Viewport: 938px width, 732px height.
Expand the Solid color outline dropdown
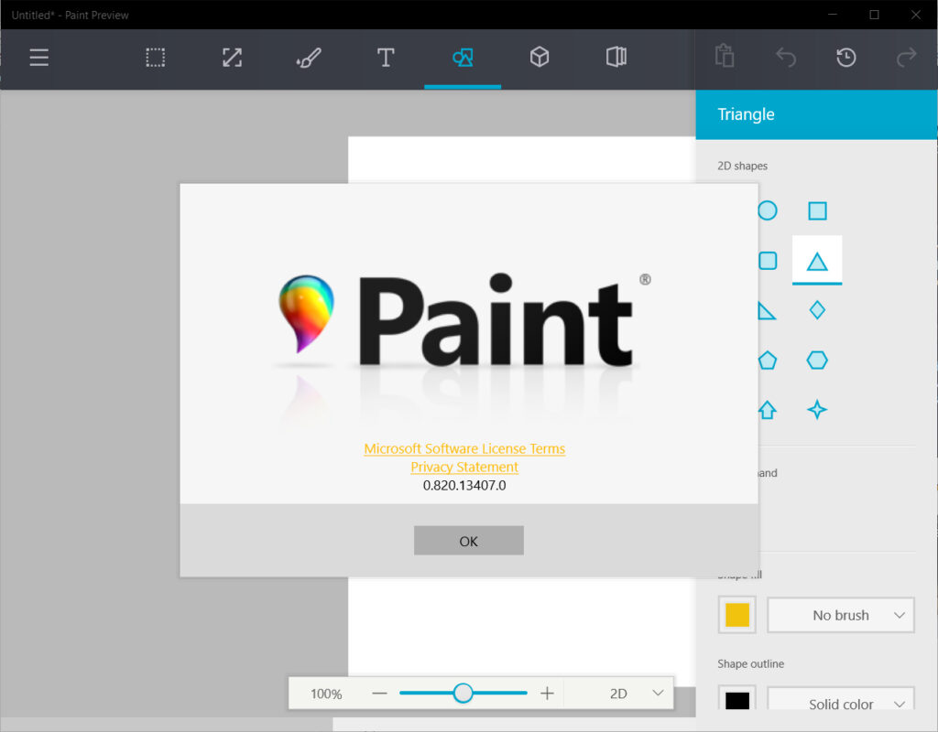click(840, 704)
